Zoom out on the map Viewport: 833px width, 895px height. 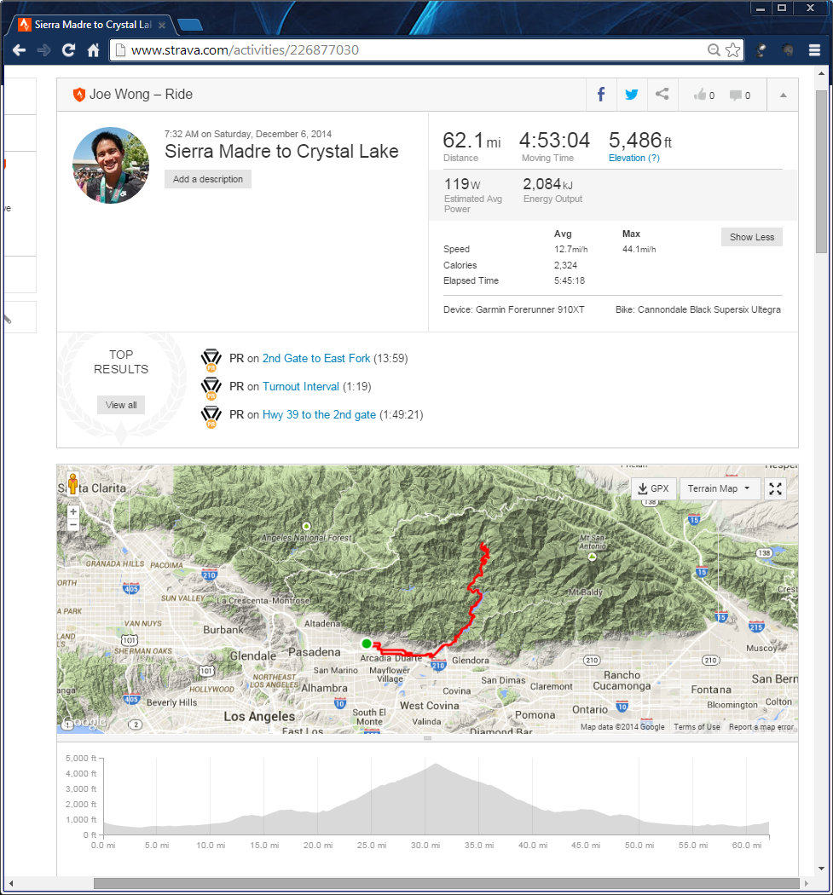pyautogui.click(x=73, y=525)
